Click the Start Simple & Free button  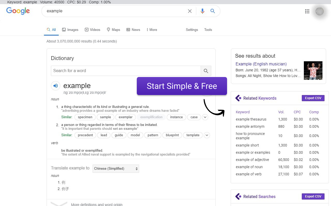(x=182, y=86)
